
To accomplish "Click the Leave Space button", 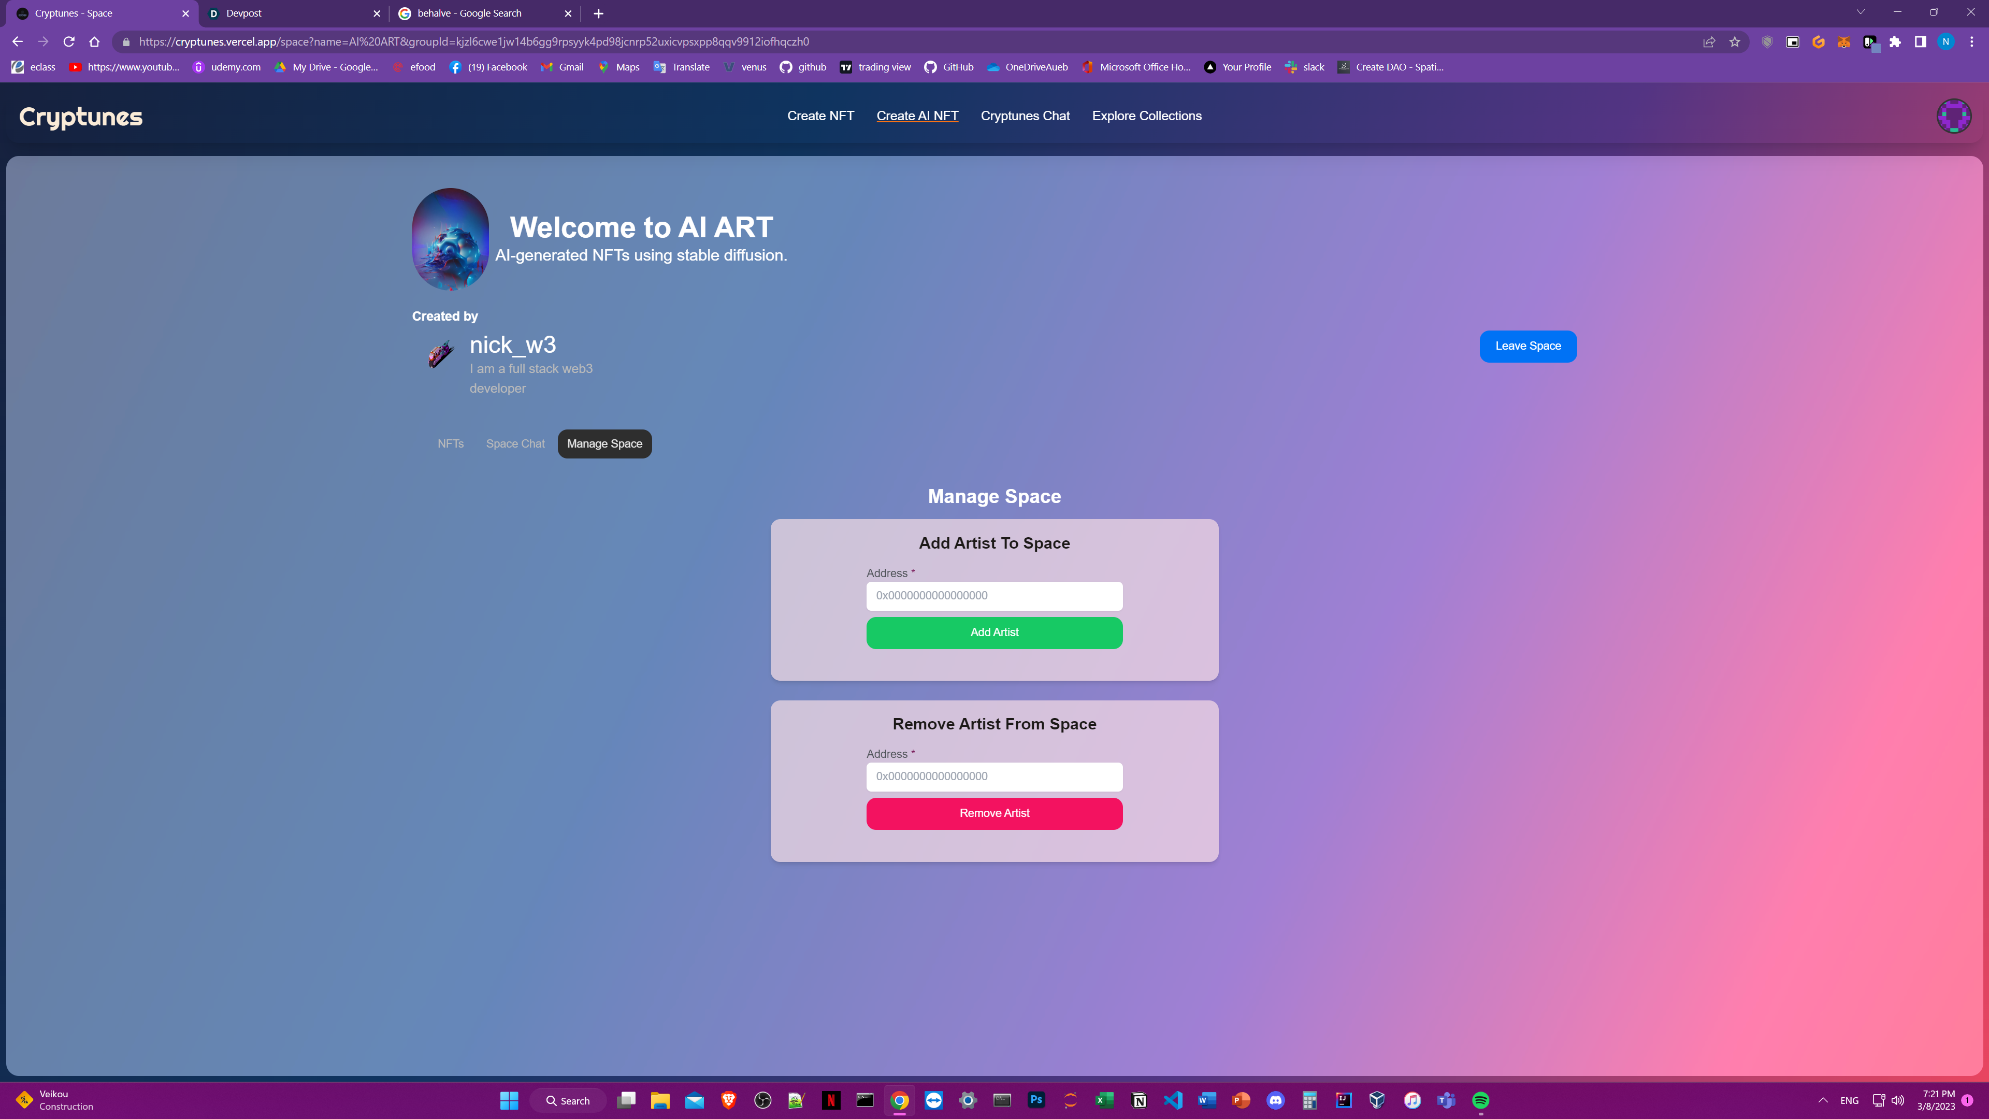I will pyautogui.click(x=1527, y=346).
